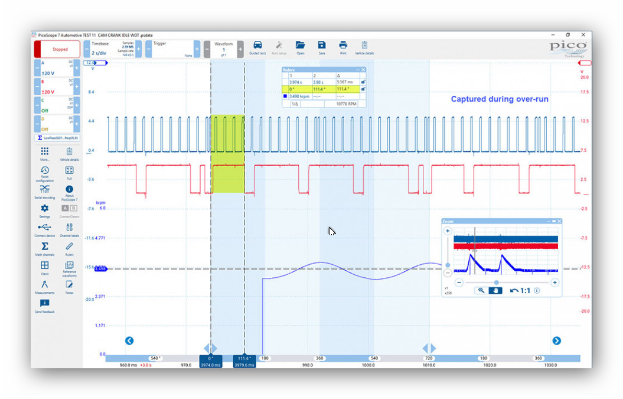Screen dimensions: 623x399
Task: Toggle the Stopped capture button
Action: (x=57, y=50)
